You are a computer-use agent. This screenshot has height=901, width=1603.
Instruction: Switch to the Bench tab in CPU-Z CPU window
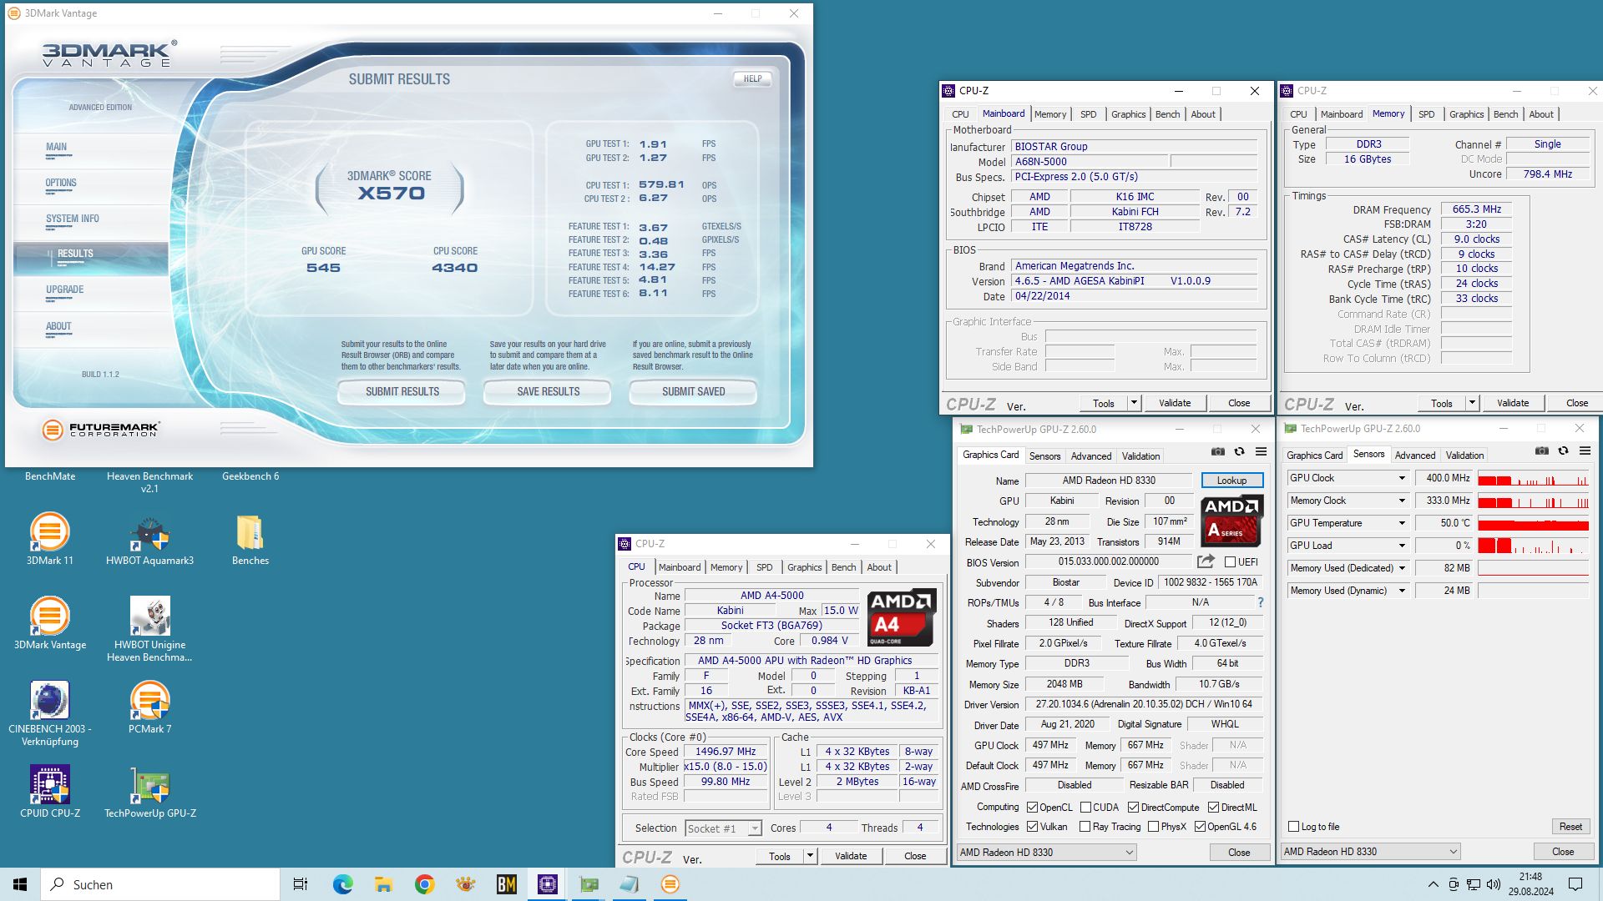pos(843,567)
